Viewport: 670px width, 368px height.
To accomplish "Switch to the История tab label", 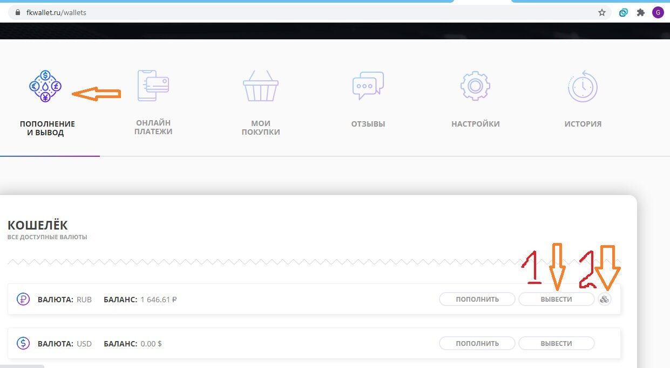I will (x=583, y=124).
